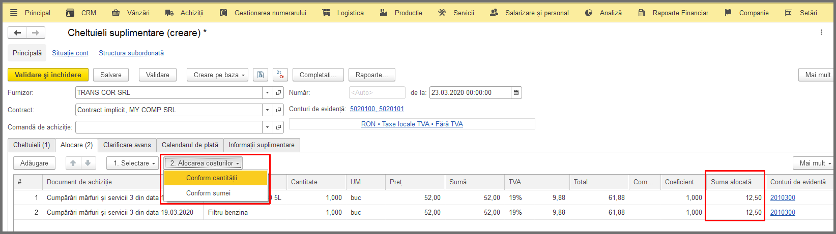Expand the Furnizor dropdown list
The width and height of the screenshot is (836, 234).
[268, 93]
